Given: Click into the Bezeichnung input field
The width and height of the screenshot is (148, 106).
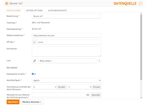Looking at the screenshot, I should point(67,16).
